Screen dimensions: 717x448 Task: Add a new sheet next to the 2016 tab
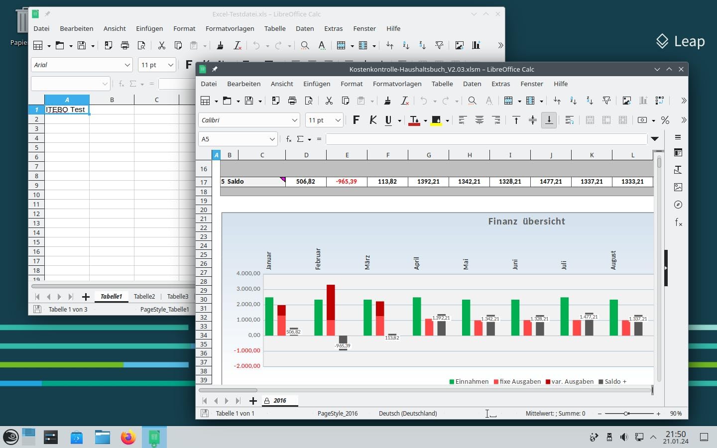253,401
